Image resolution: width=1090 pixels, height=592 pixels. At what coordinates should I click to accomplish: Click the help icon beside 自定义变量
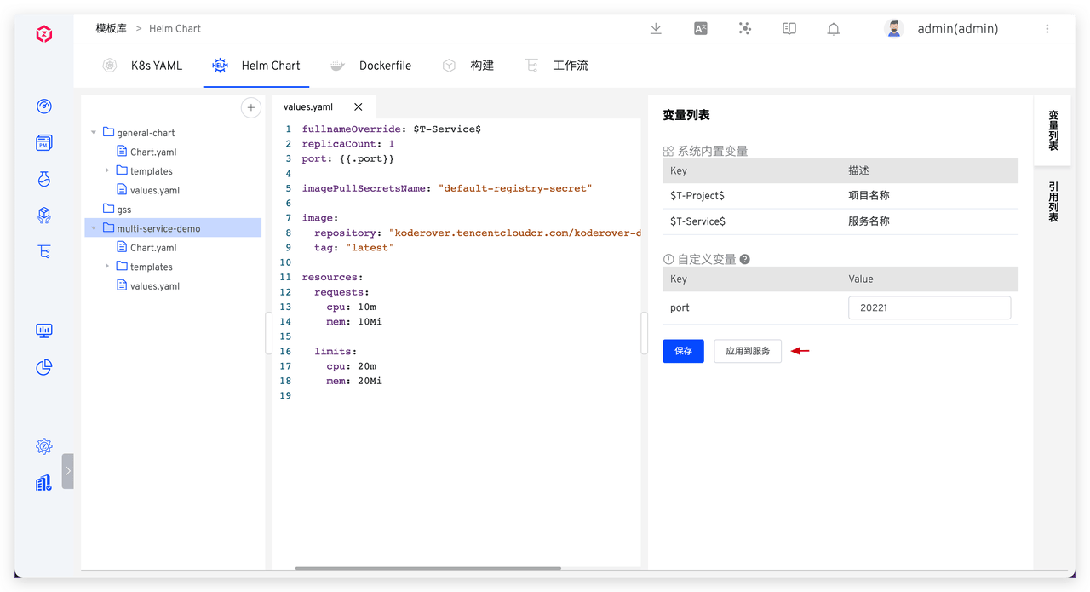[744, 259]
